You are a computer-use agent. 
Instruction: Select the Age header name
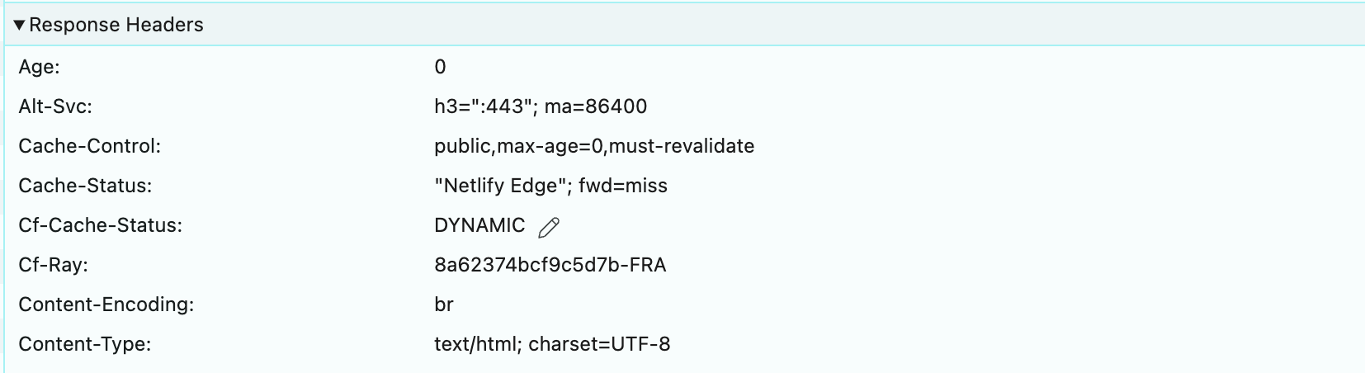[x=39, y=67]
